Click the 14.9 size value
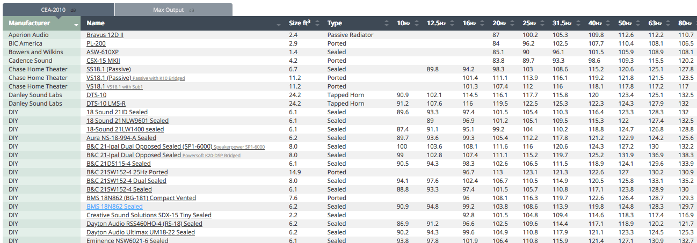The width and height of the screenshot is (697, 243). [295, 172]
